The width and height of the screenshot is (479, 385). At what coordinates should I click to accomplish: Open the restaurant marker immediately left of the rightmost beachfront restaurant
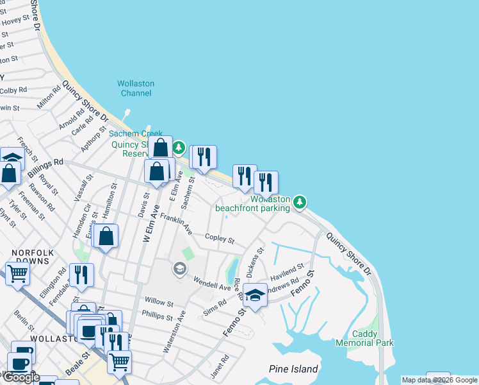click(245, 176)
